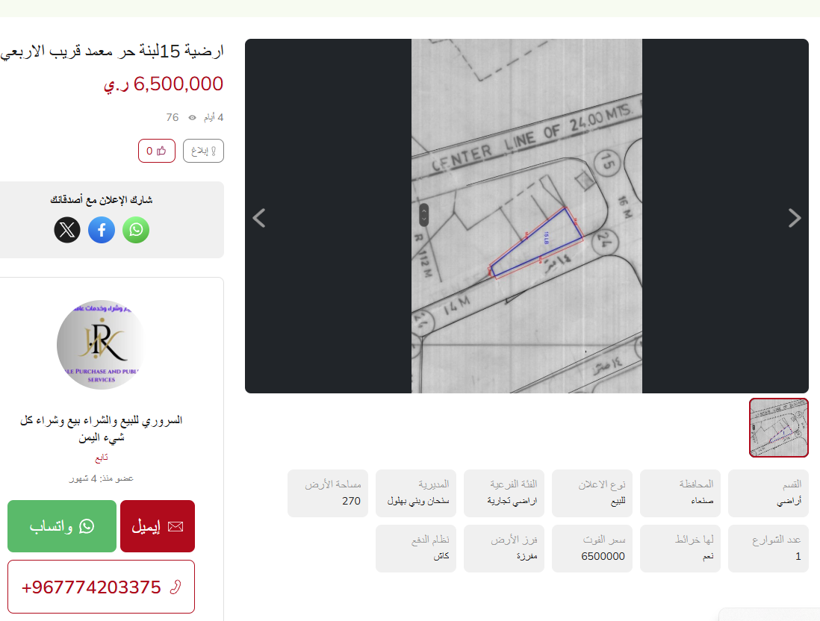Click the عدد الشوارع 1 cell

pyautogui.click(x=768, y=549)
